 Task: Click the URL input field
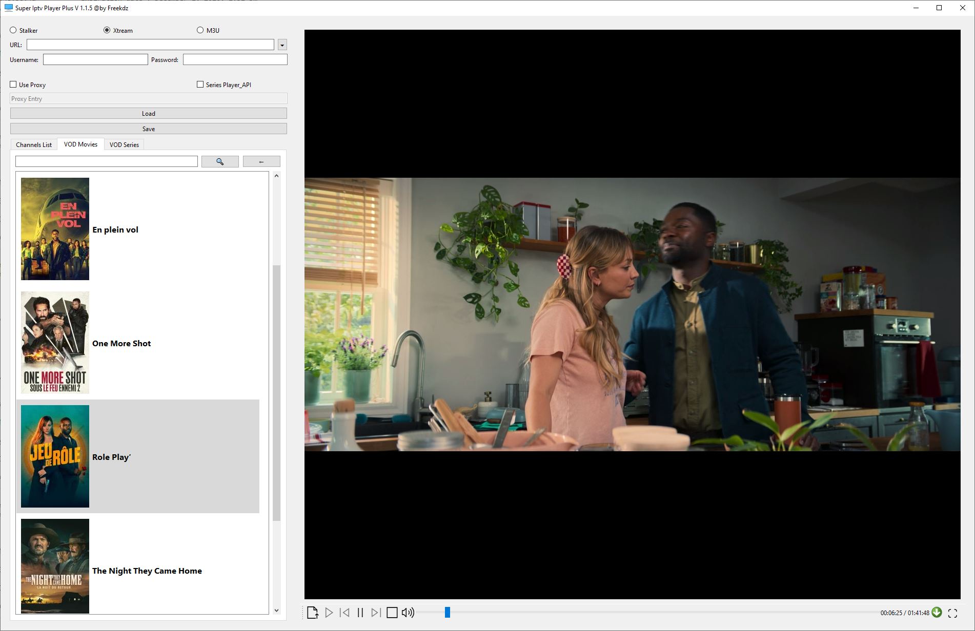[x=150, y=45]
